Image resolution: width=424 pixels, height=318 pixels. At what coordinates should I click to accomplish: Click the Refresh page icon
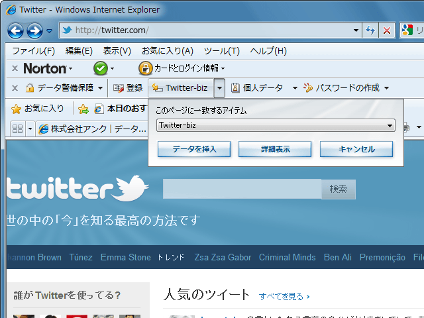point(370,30)
